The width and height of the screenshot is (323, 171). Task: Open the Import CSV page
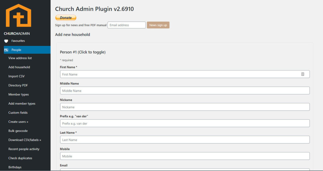(x=16, y=76)
